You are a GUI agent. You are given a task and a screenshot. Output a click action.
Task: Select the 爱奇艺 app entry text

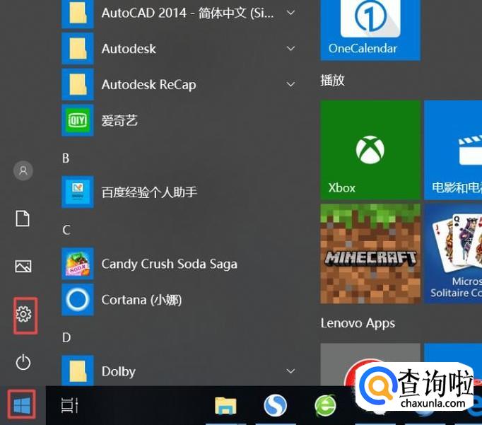pos(119,120)
